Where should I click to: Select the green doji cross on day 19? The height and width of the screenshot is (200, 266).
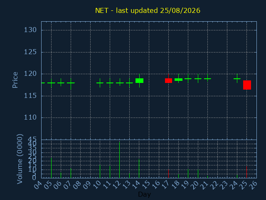[x=188, y=79]
